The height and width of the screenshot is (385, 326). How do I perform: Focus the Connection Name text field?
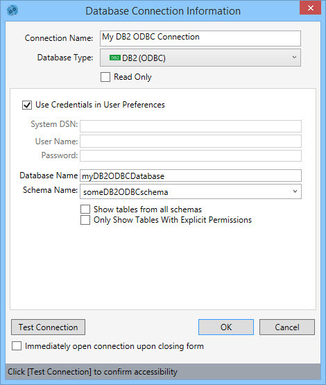point(200,38)
